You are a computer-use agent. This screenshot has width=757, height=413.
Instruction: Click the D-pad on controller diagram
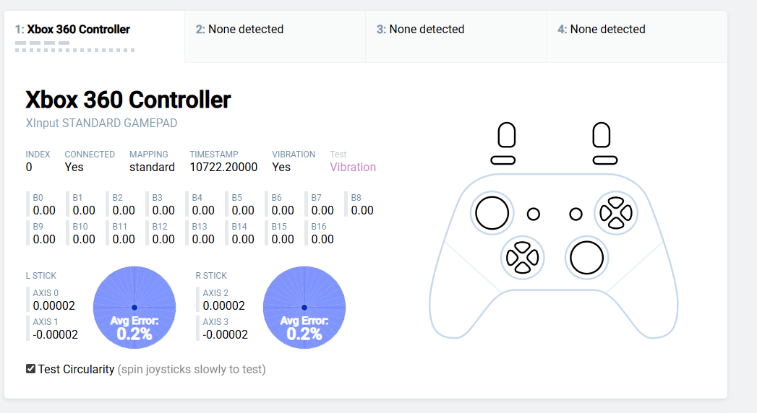coord(522,258)
